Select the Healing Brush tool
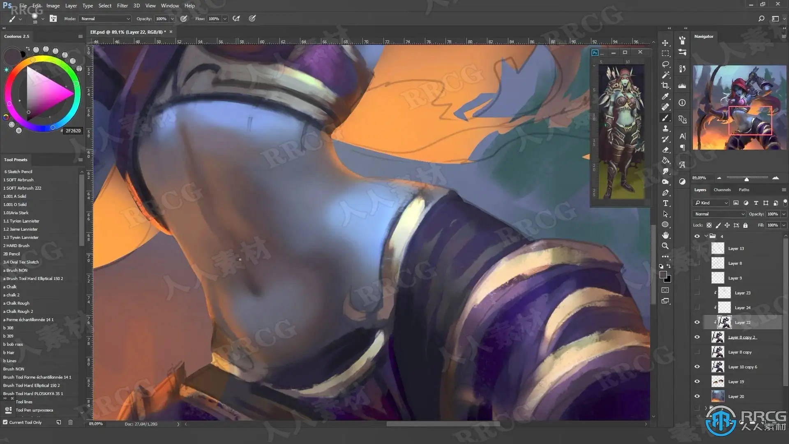The height and width of the screenshot is (444, 789). coord(665,107)
